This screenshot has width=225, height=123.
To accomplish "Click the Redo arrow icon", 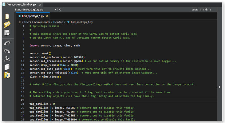I will [x=7, y=51].
